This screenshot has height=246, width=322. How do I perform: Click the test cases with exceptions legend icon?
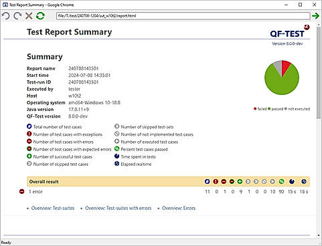click(29, 134)
